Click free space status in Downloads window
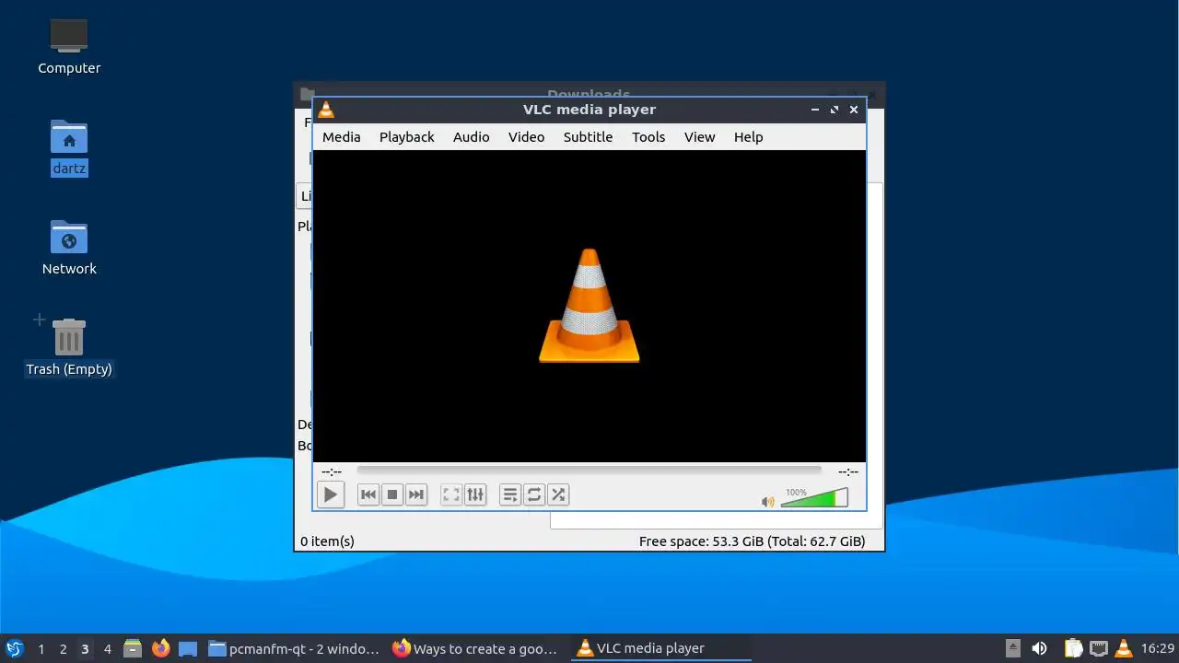 [x=752, y=541]
